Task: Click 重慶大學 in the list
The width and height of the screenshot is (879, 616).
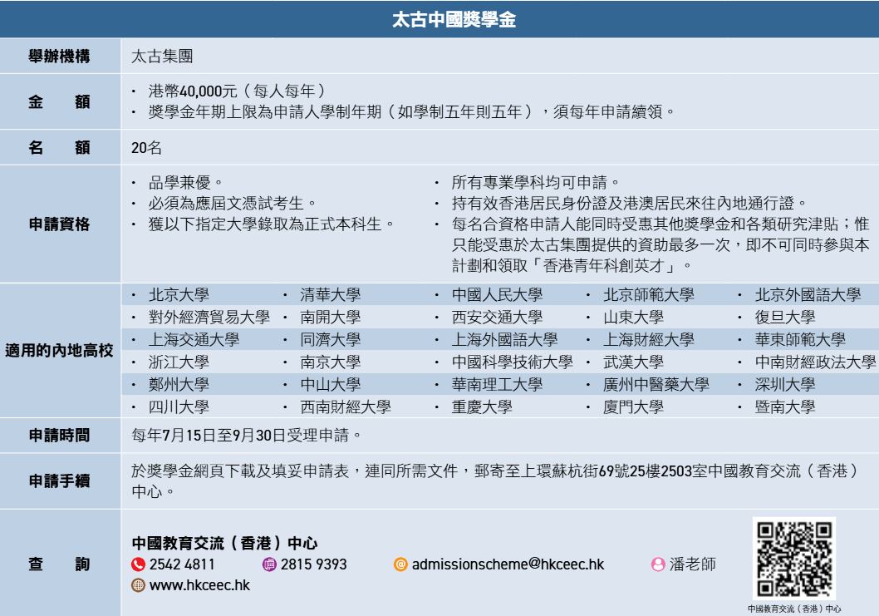Action: (482, 407)
